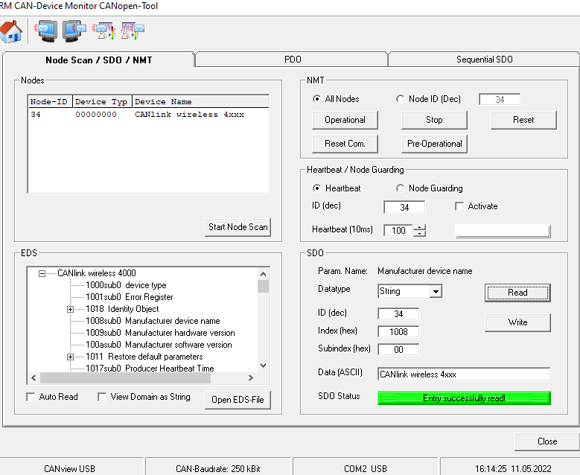
Task: Click the Index (hex) input field
Action: 398,331
